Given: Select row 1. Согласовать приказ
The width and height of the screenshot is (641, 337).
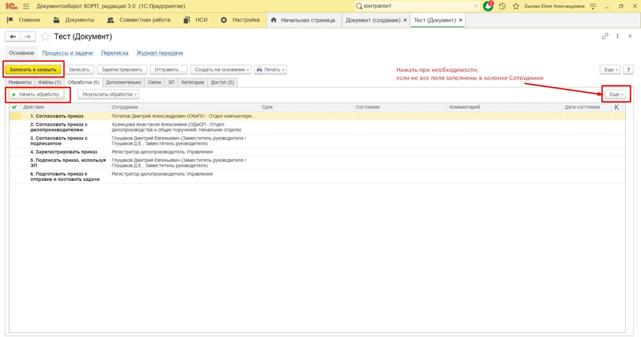Looking at the screenshot, I should 317,116.
